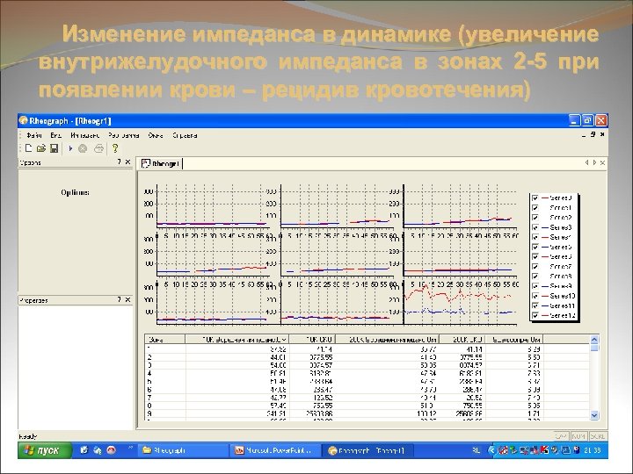Click the Зона column header
The image size is (633, 474).
(165, 340)
